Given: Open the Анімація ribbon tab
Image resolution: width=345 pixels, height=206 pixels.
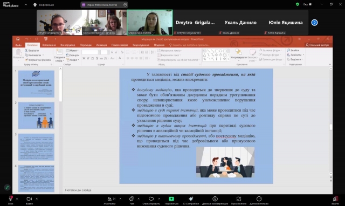Looking at the screenshot, I should [101, 45].
